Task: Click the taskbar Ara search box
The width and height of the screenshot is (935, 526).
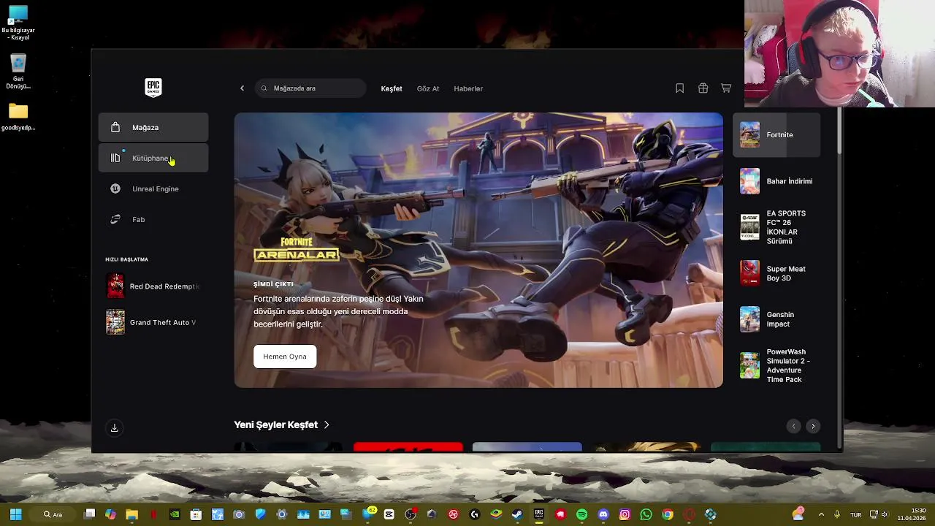Action: 53,514
